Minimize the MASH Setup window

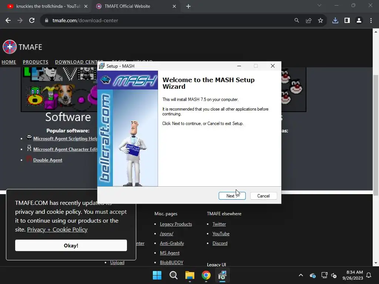pyautogui.click(x=239, y=66)
